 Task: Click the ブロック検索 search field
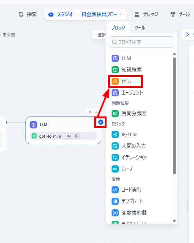141,42
